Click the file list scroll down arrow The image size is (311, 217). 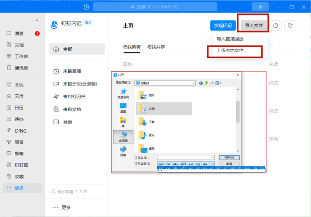click(238, 151)
